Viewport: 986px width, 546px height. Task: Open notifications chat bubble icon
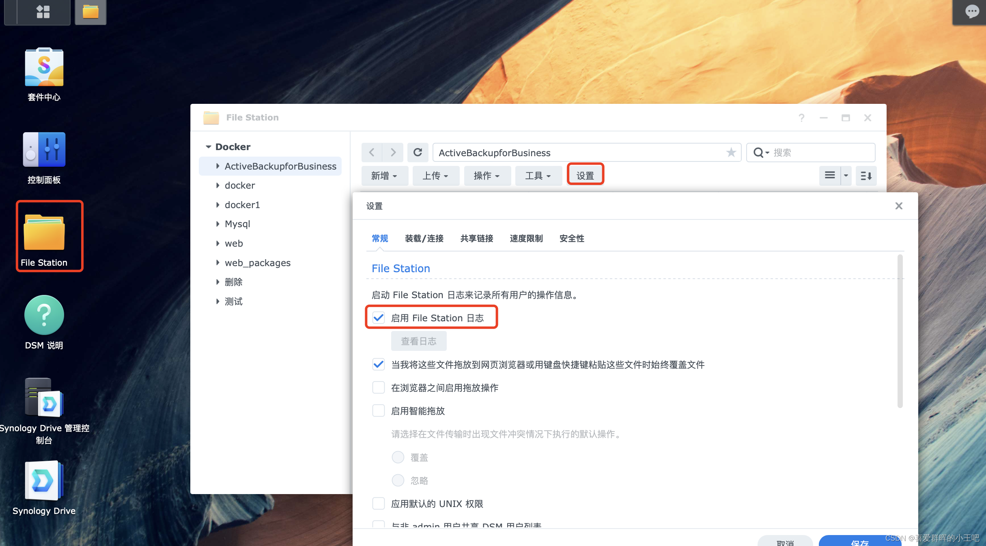[971, 12]
